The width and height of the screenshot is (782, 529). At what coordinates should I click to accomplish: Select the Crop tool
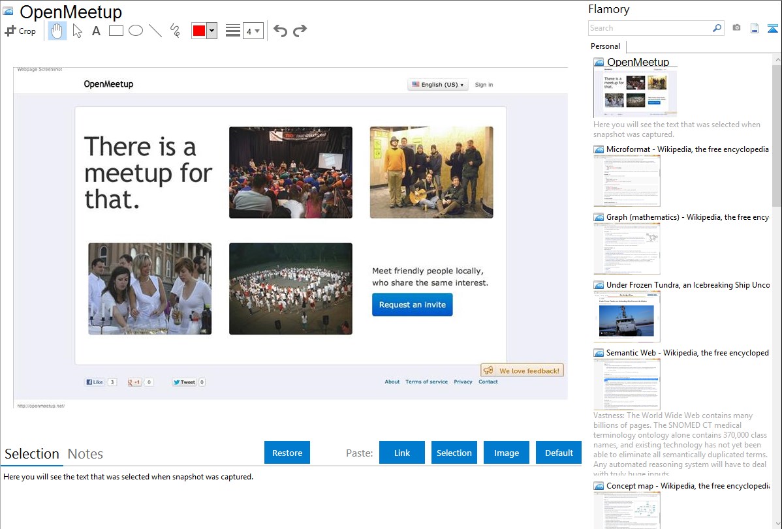[20, 31]
